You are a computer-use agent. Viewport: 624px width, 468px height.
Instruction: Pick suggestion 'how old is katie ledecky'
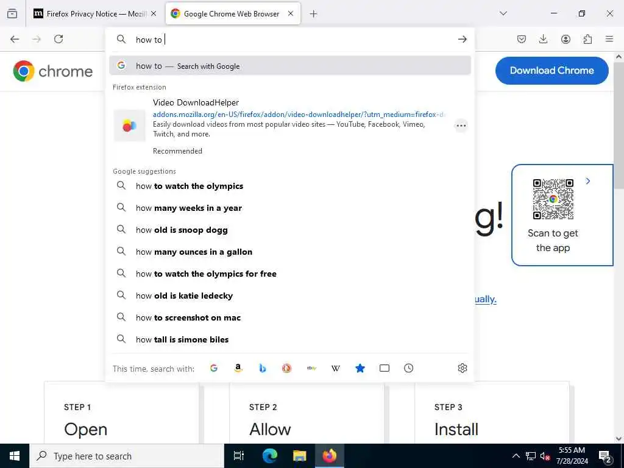290,296
